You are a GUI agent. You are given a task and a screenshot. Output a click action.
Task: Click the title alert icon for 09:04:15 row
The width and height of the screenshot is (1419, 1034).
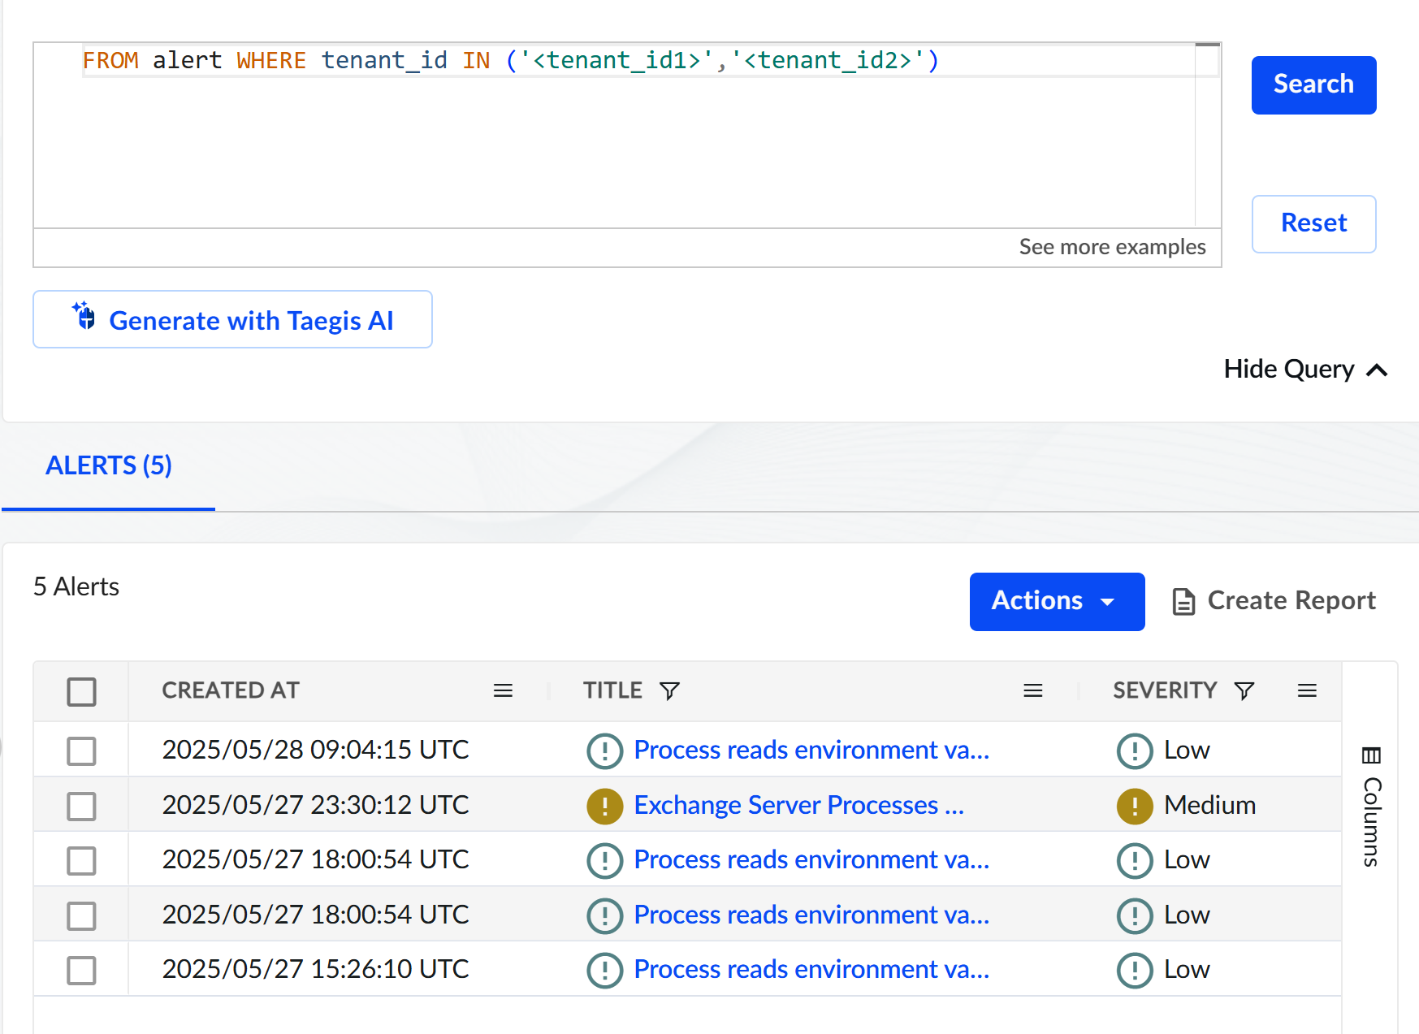point(605,751)
